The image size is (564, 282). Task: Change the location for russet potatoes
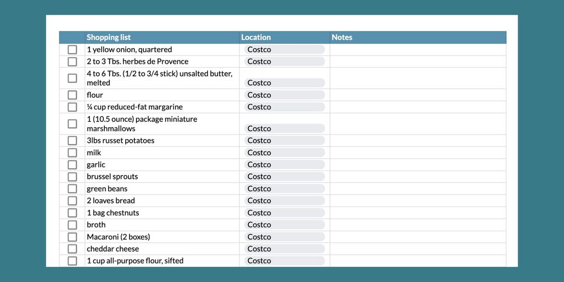pos(284,141)
